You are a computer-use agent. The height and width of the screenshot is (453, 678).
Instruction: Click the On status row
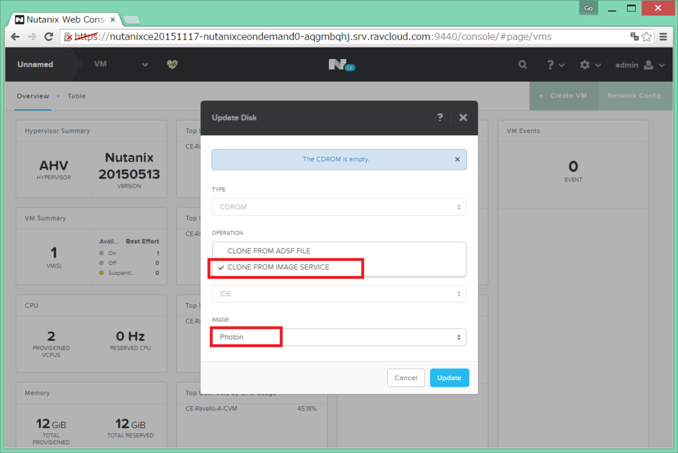pyautogui.click(x=129, y=253)
